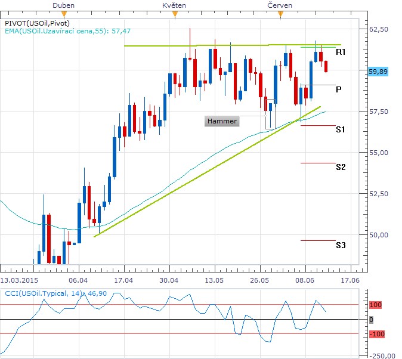Select the PIVOT(USOil,Pivot) indicator label
Viewport: 402px width, 359px height.
(37, 23)
